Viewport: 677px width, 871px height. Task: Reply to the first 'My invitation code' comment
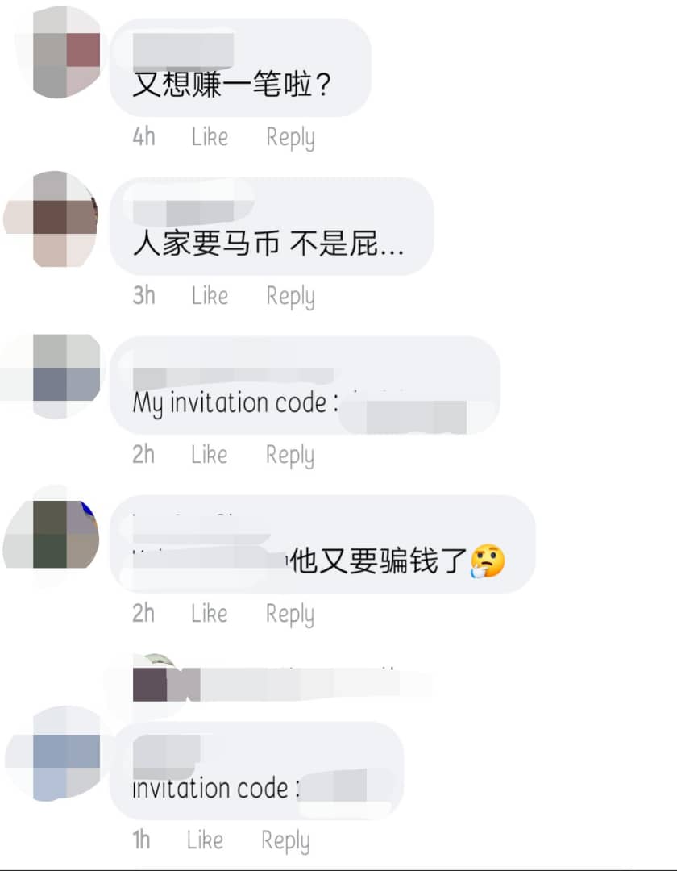click(x=289, y=456)
